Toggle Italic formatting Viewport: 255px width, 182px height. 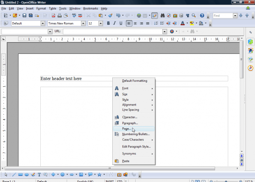[114, 23]
